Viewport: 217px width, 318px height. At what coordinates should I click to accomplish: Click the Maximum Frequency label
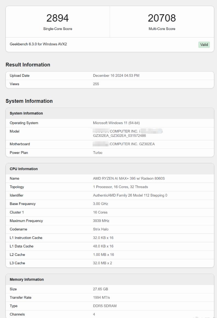26,221
